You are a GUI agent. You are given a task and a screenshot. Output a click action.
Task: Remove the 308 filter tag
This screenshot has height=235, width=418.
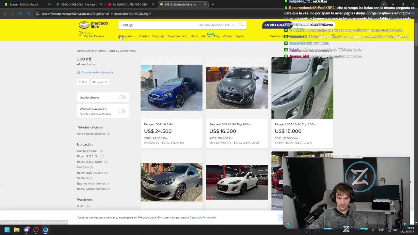(86, 82)
